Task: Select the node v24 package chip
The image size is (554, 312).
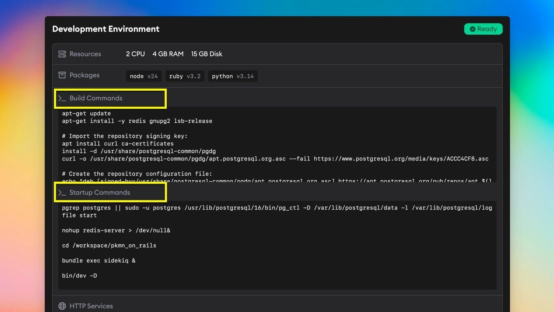Action: (144, 76)
